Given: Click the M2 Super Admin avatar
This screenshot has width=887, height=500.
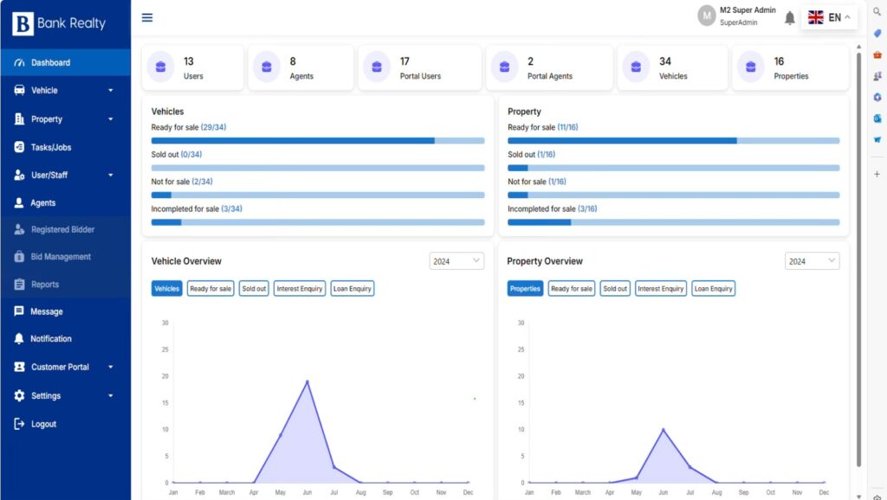Looking at the screenshot, I should click(x=707, y=16).
